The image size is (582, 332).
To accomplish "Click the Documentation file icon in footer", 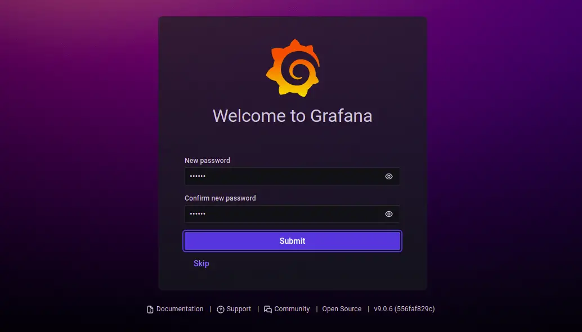I will point(150,310).
